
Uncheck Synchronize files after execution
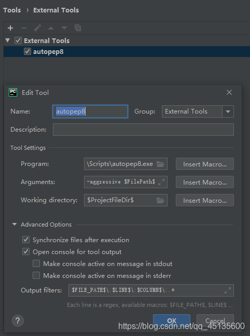coord(26,240)
